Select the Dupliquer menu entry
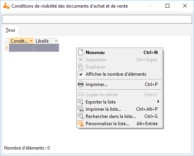 (119, 67)
